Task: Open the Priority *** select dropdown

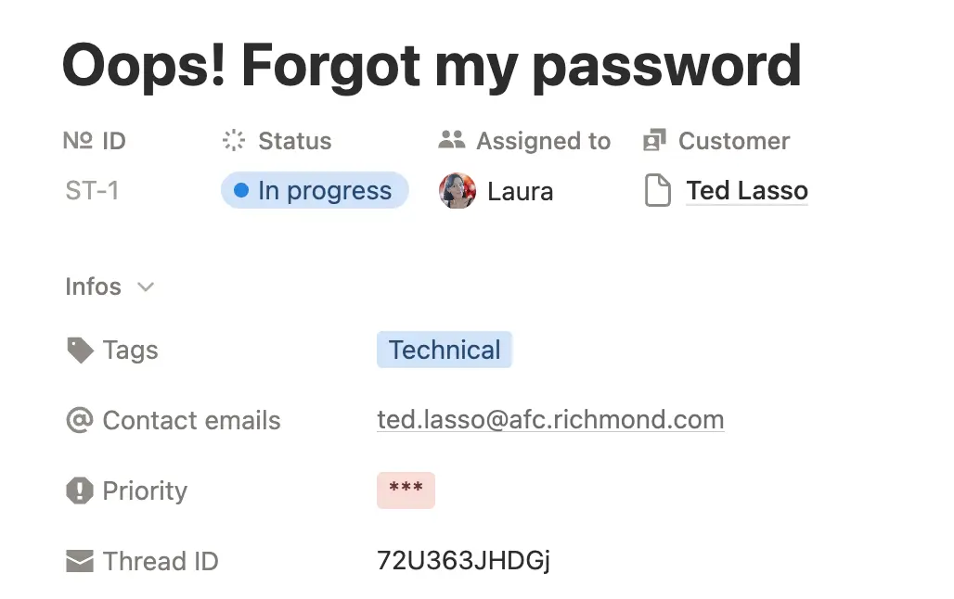Action: coord(406,491)
